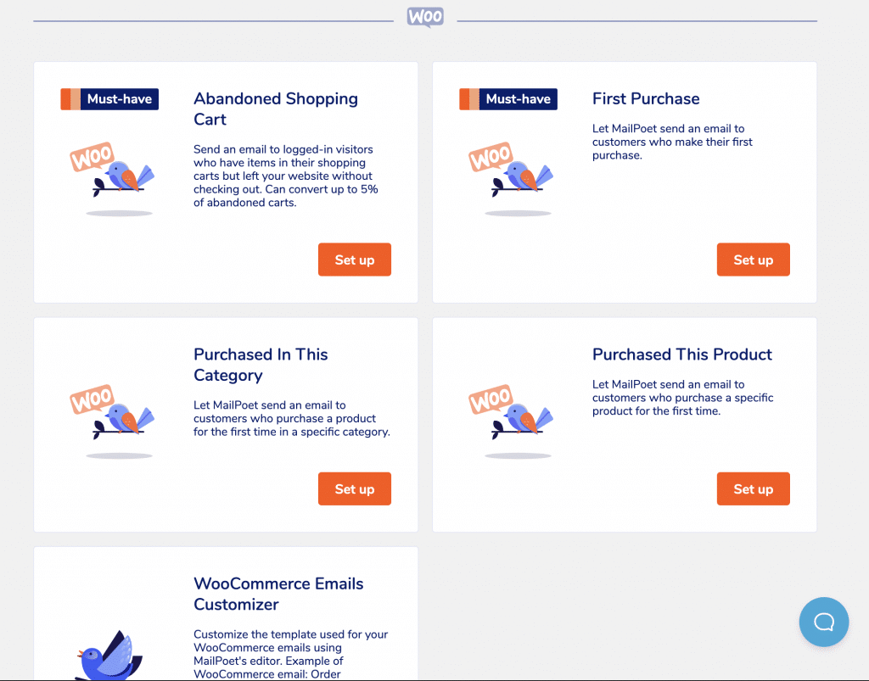Set up Purchased In This Category email
Screen dimensions: 869x681
354,488
